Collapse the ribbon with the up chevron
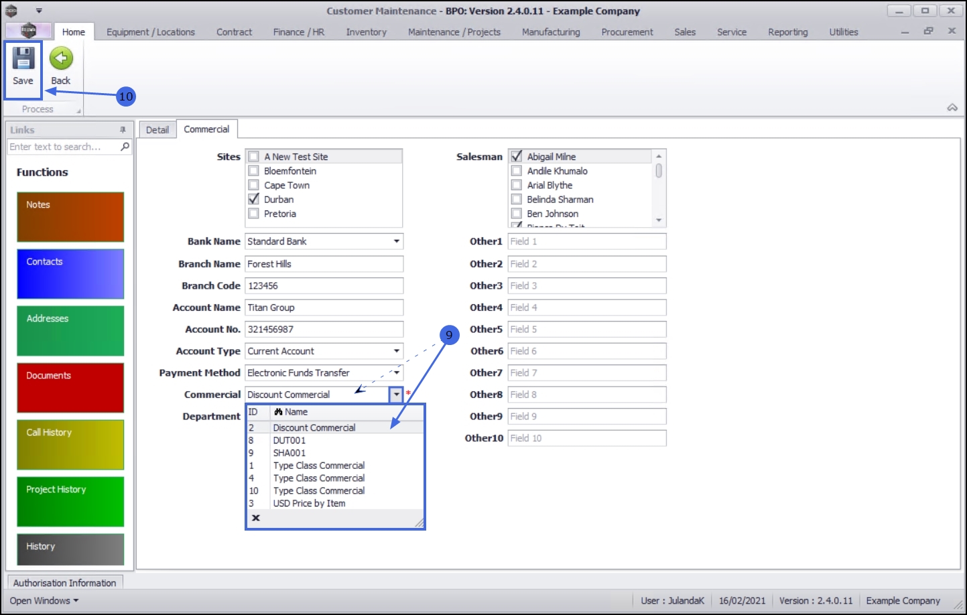The height and width of the screenshot is (615, 967). point(952,108)
